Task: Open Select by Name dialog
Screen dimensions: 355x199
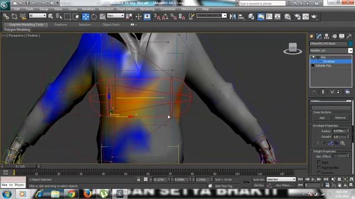Action: tap(59, 17)
